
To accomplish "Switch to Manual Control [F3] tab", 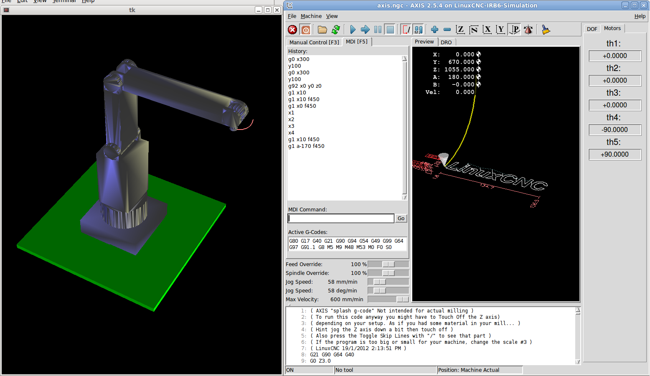I will (314, 42).
